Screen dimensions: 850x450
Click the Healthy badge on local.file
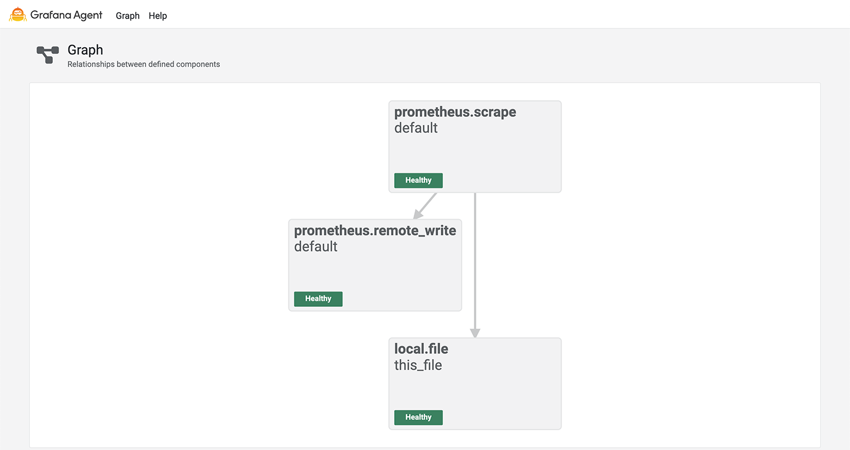coord(418,417)
